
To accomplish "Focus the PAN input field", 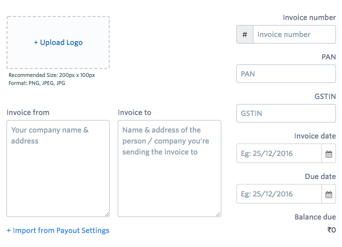I will coord(286,74).
